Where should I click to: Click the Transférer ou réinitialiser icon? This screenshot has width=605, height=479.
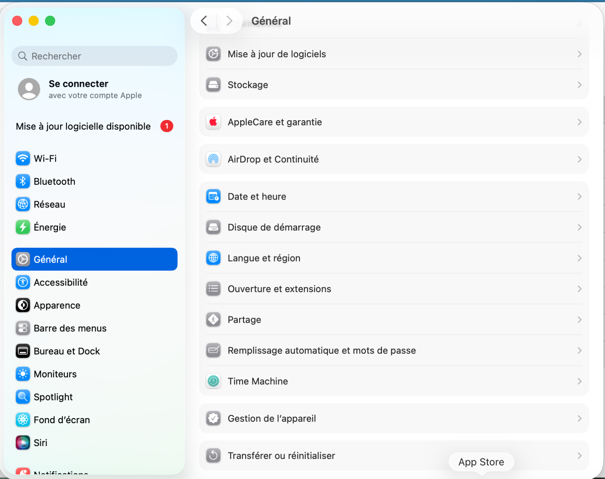(213, 456)
